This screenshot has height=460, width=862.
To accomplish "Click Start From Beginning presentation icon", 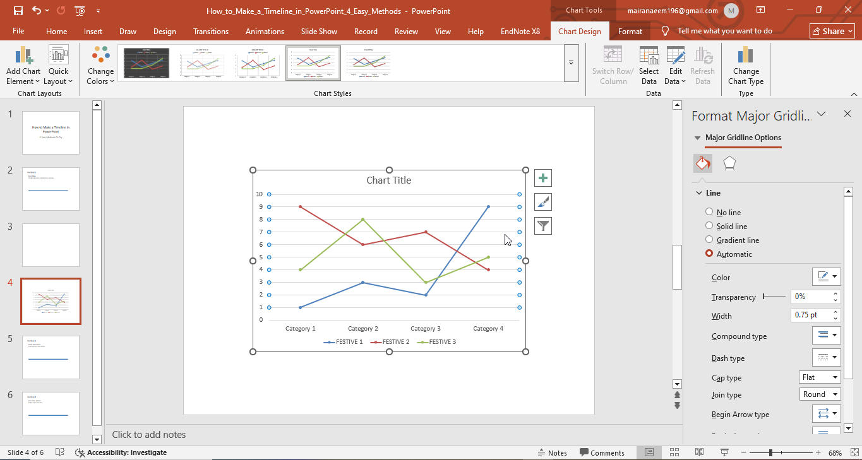I will [80, 11].
